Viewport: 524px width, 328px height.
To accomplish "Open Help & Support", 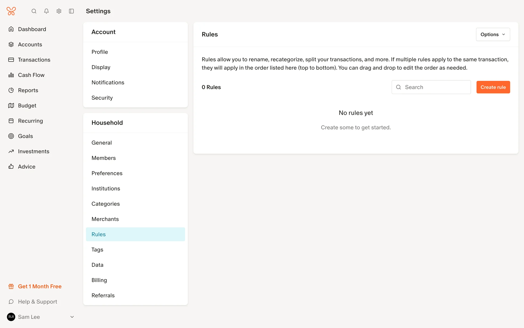I will pos(37,301).
